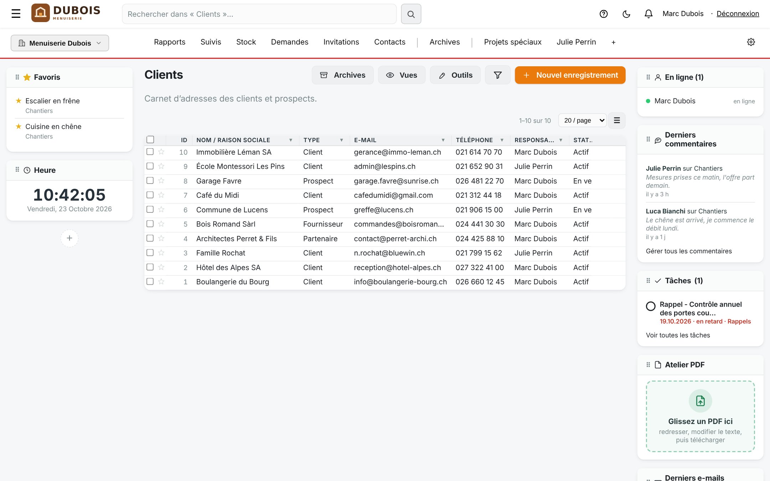Click the Déconnexion link
770x481 pixels.
tap(738, 14)
